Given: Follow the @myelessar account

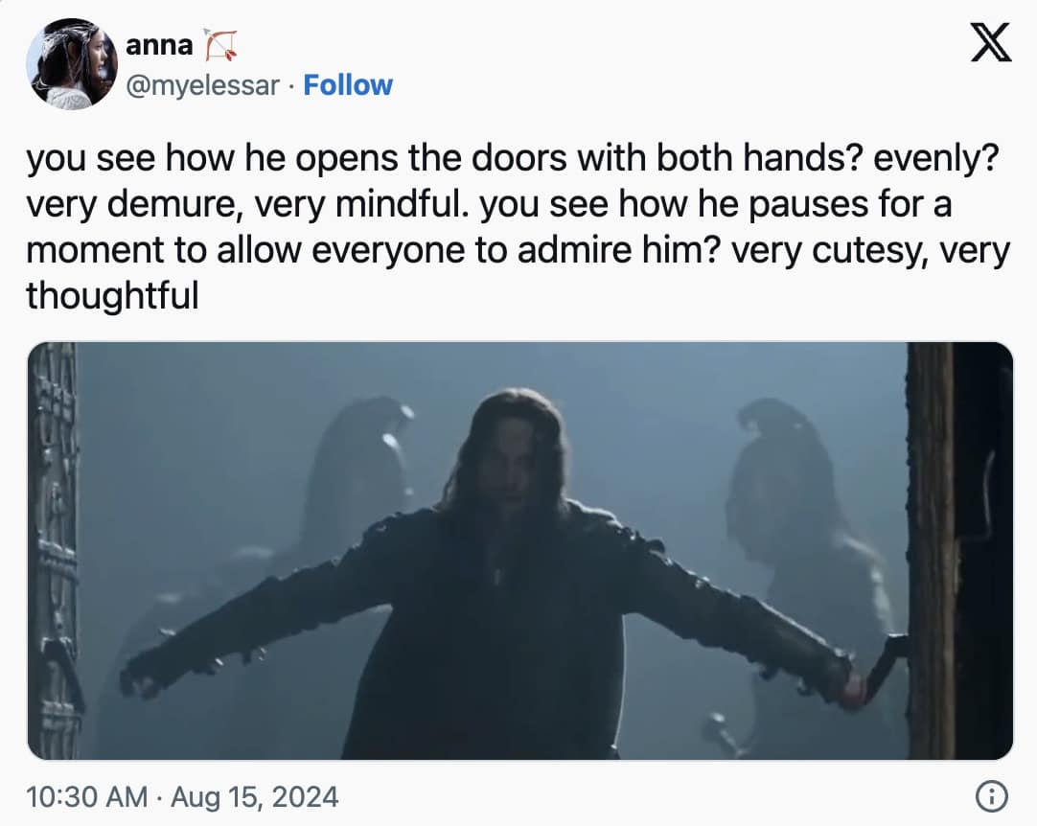Looking at the screenshot, I should coord(348,85).
